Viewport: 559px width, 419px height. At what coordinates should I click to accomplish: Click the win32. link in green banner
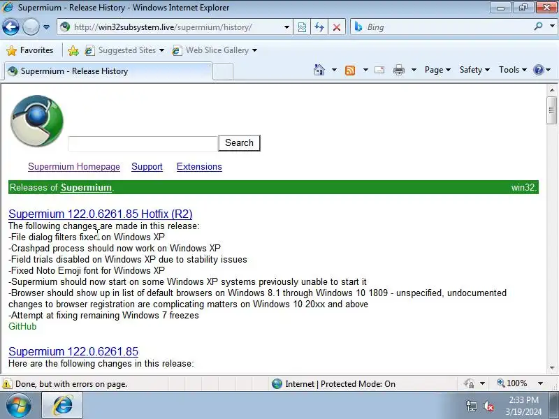pyautogui.click(x=524, y=187)
